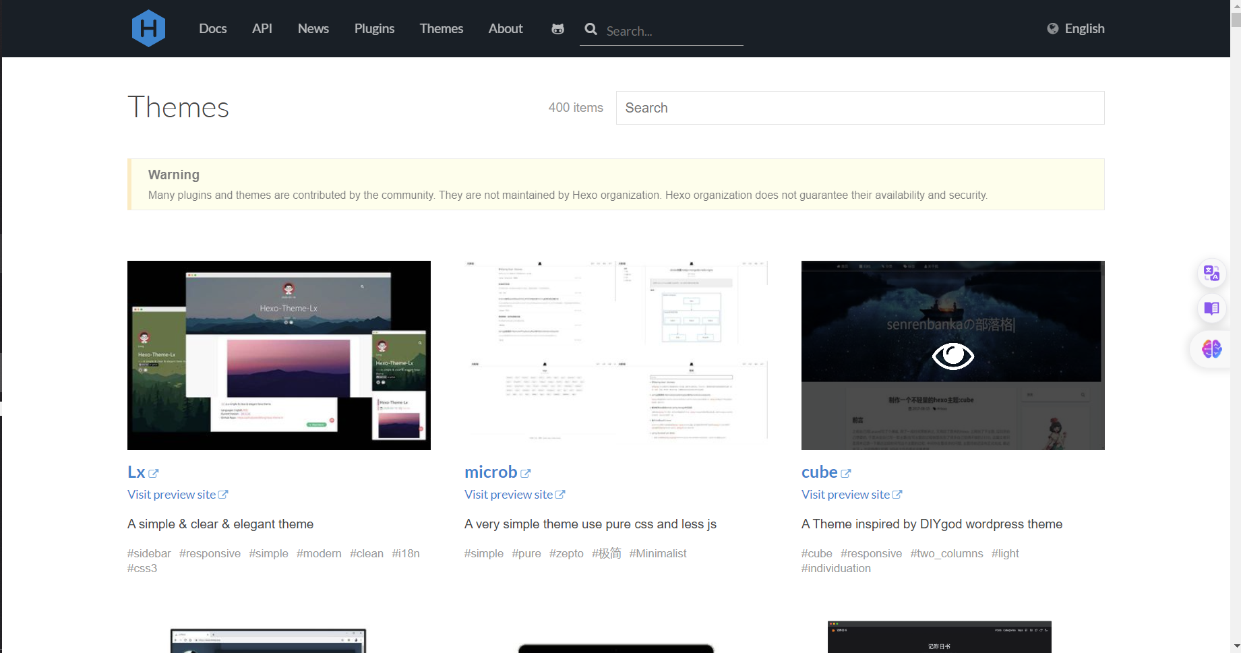Filter by #cube tag

point(817,553)
